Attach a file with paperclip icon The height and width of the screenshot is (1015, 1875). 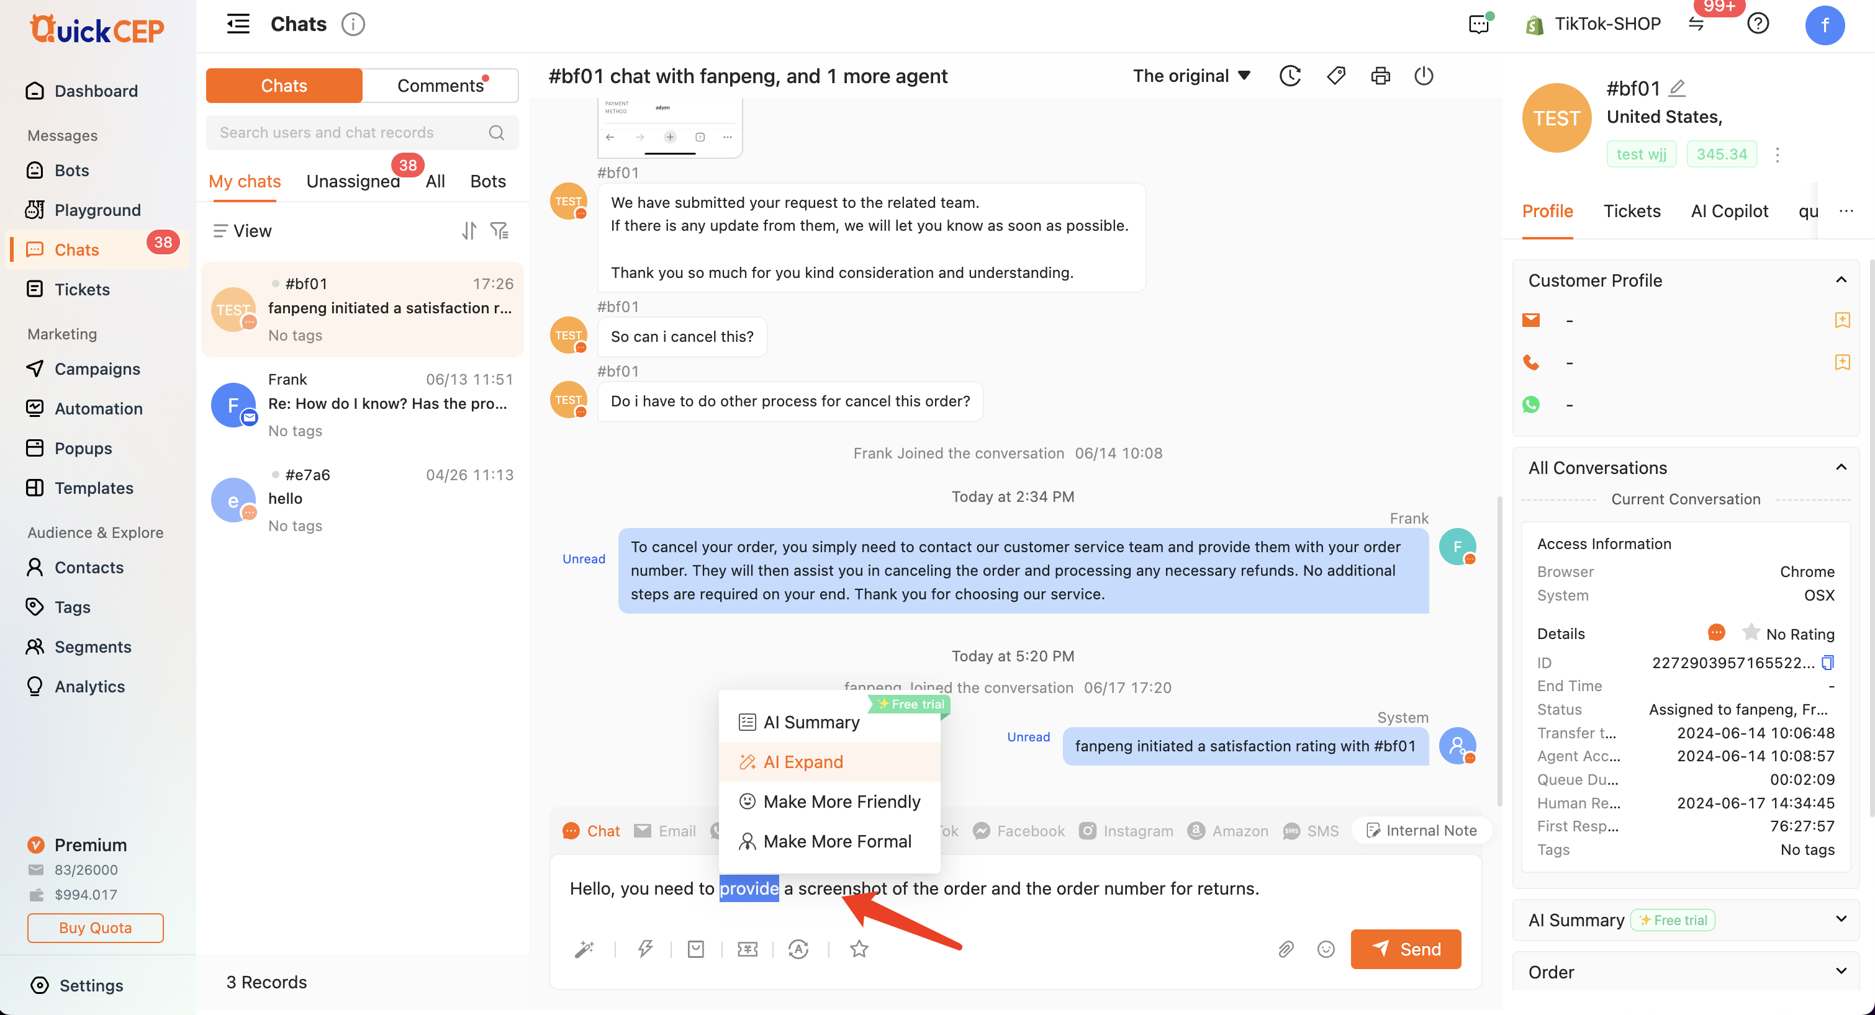click(x=1285, y=949)
